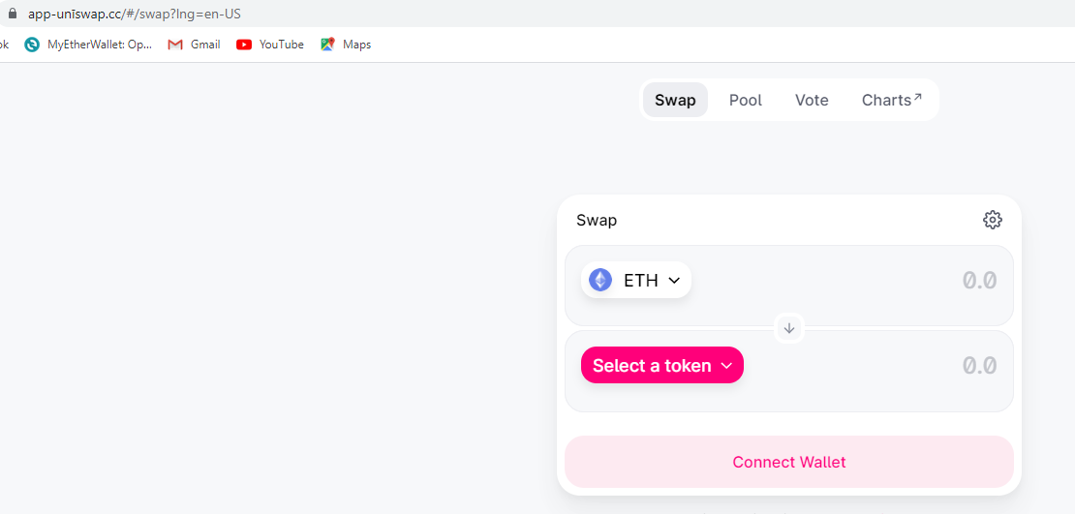
Task: Click the swap direction down arrow
Action: point(789,328)
